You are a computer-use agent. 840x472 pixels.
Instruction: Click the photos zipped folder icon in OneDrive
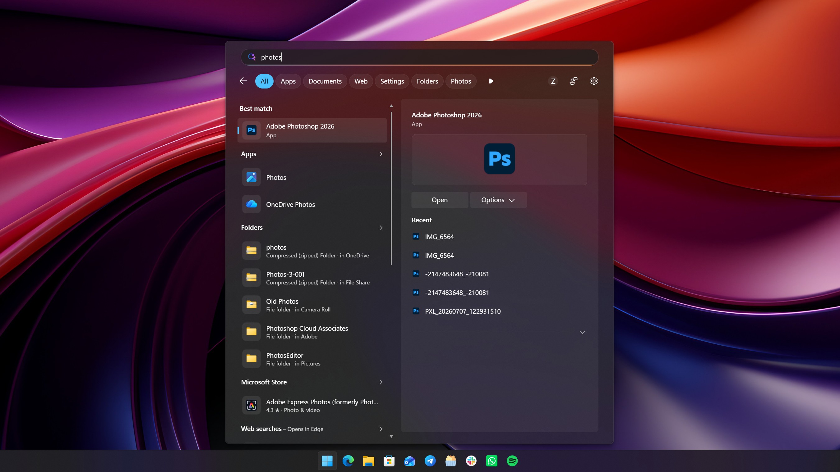(x=251, y=251)
